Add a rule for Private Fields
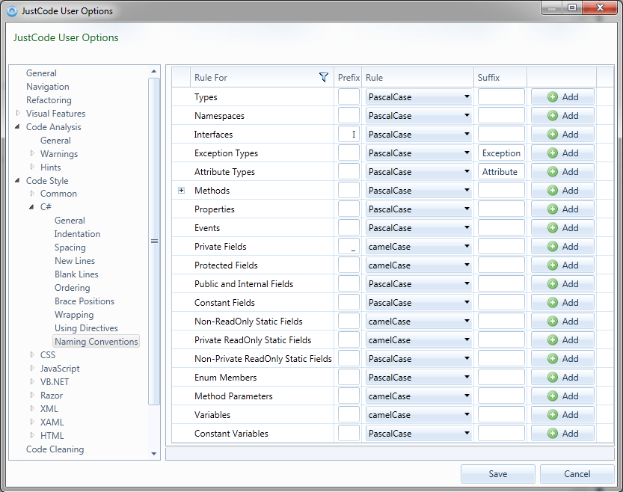Viewport: 623px width, 492px height. (562, 246)
